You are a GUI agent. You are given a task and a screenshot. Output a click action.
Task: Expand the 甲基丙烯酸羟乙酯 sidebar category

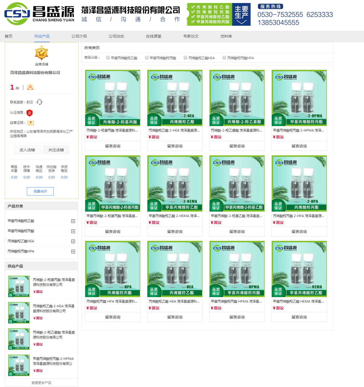[x=73, y=221]
